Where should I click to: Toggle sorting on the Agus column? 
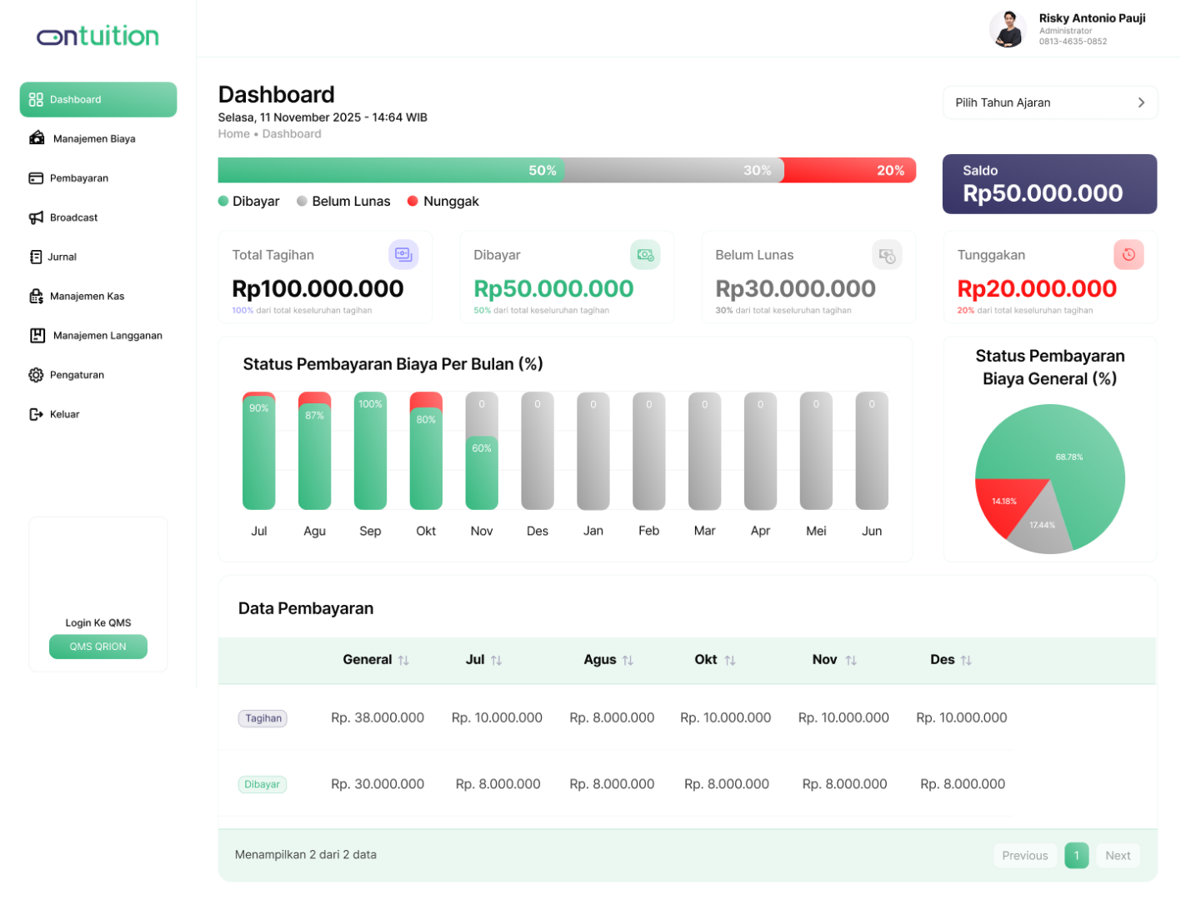coord(628,660)
